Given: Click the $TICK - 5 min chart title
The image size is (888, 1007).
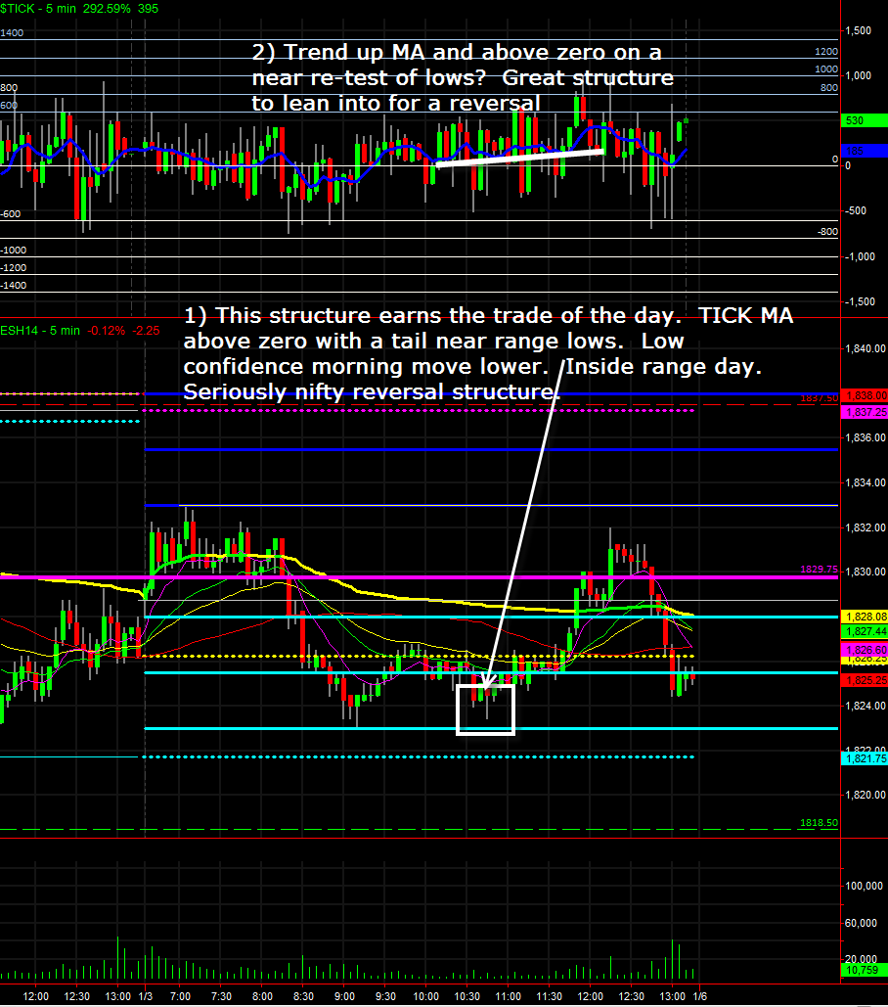Looking at the screenshot, I should (38, 9).
